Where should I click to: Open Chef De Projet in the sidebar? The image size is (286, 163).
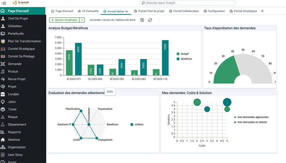[x=18, y=18]
